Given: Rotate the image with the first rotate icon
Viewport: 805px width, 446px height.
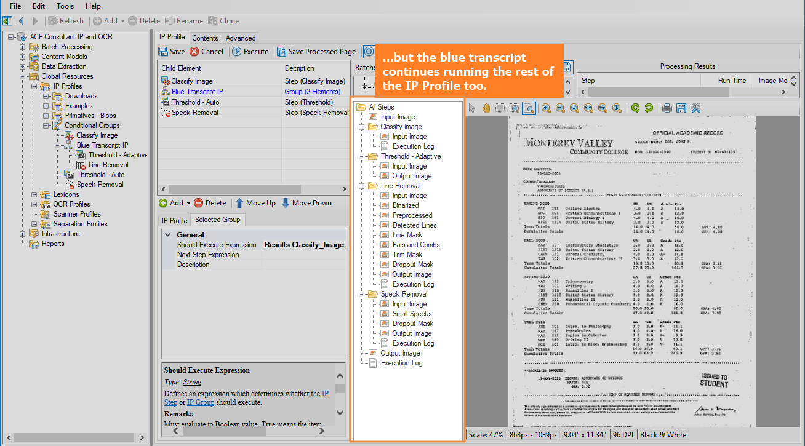Looking at the screenshot, I should click(x=635, y=108).
